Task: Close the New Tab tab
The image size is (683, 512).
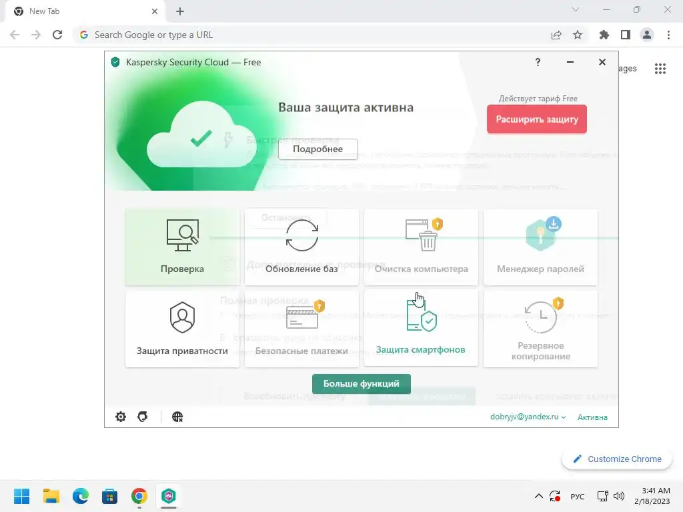Action: [155, 11]
